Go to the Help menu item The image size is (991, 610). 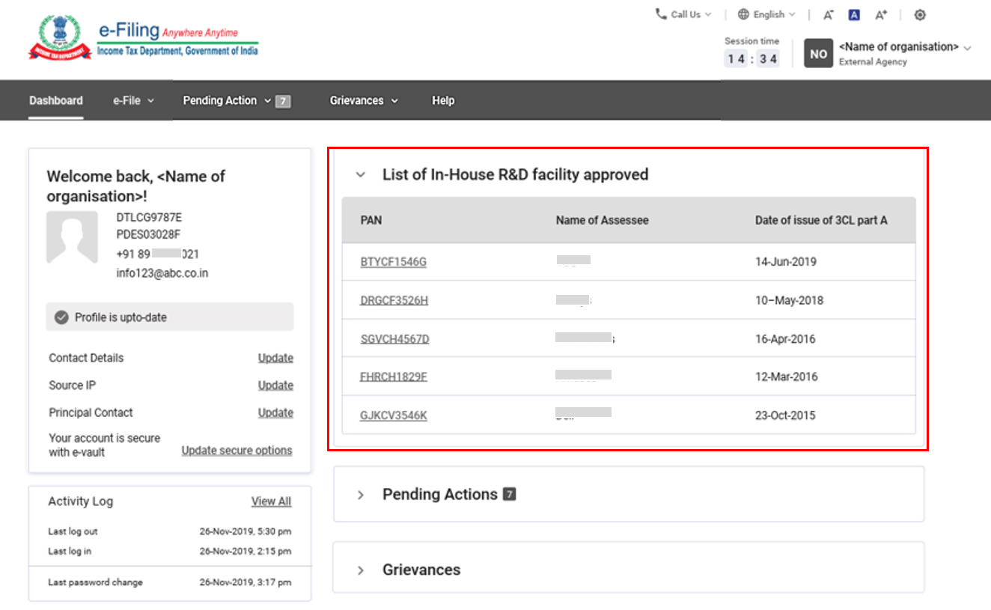tap(442, 100)
